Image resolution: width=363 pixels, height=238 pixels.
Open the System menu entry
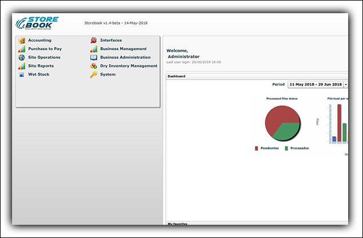[107, 74]
